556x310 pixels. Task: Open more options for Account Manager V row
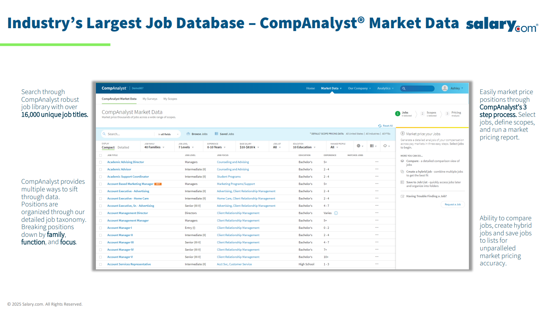pyautogui.click(x=377, y=257)
